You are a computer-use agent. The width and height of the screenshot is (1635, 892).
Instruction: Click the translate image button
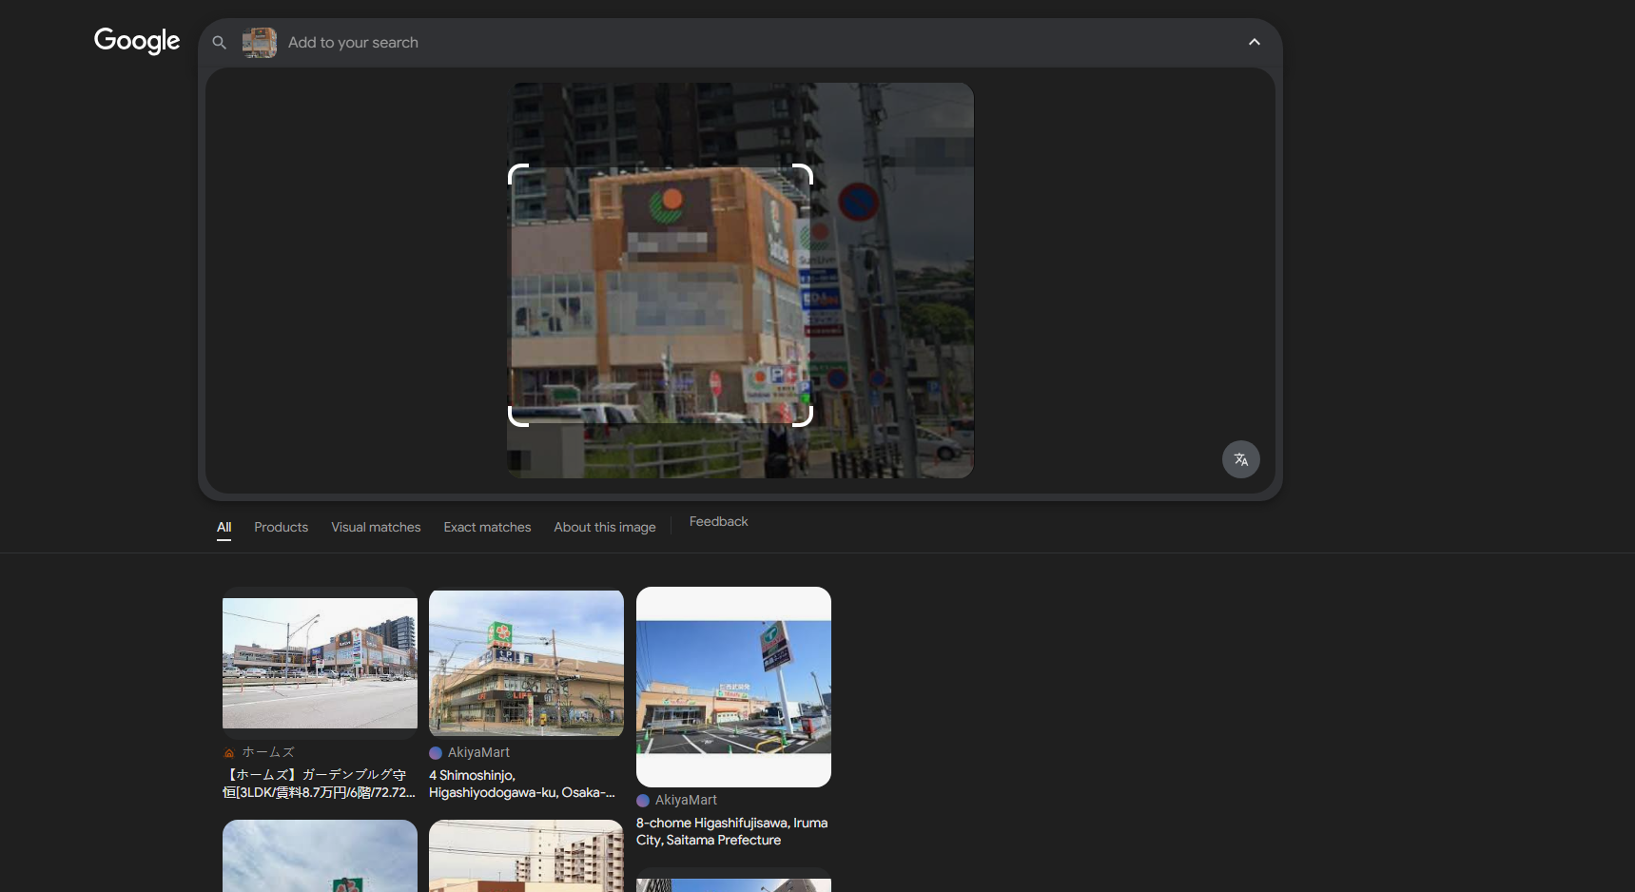coord(1241,459)
